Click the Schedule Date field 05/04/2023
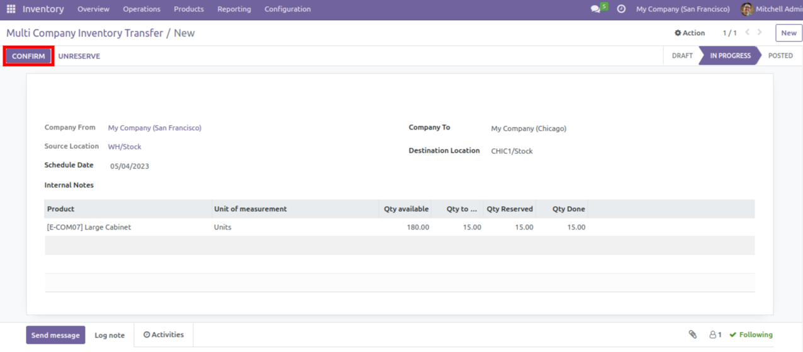 pyautogui.click(x=130, y=167)
